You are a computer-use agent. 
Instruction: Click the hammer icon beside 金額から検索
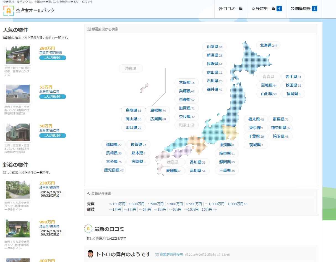point(88,193)
